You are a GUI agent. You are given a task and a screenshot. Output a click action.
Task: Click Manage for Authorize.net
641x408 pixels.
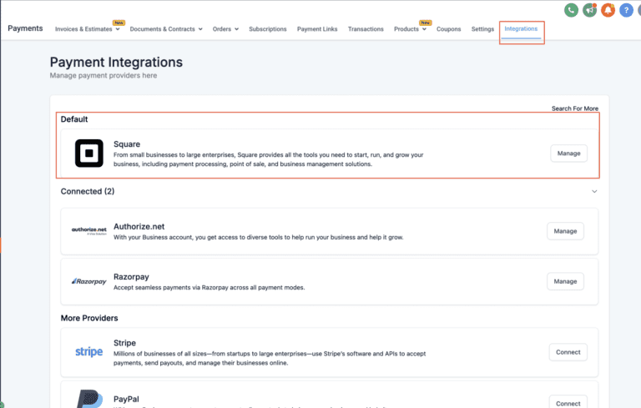(565, 231)
